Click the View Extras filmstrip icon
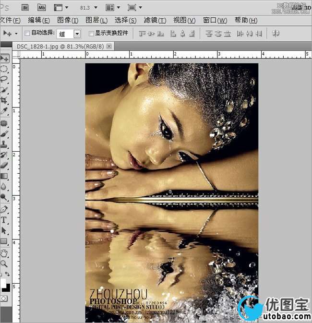This screenshot has height=323, width=312. coord(58,8)
